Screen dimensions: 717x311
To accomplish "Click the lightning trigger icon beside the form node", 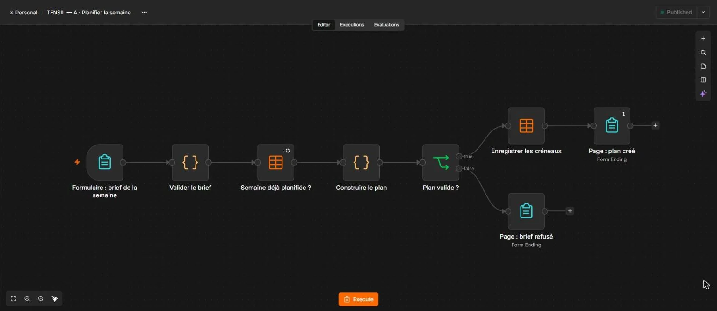I will point(77,162).
